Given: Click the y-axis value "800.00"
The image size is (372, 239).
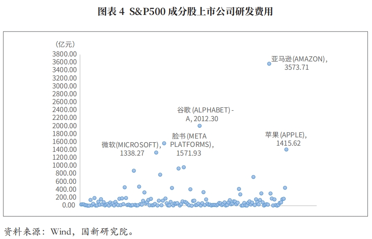Looking at the screenshot, I should tap(66, 173).
